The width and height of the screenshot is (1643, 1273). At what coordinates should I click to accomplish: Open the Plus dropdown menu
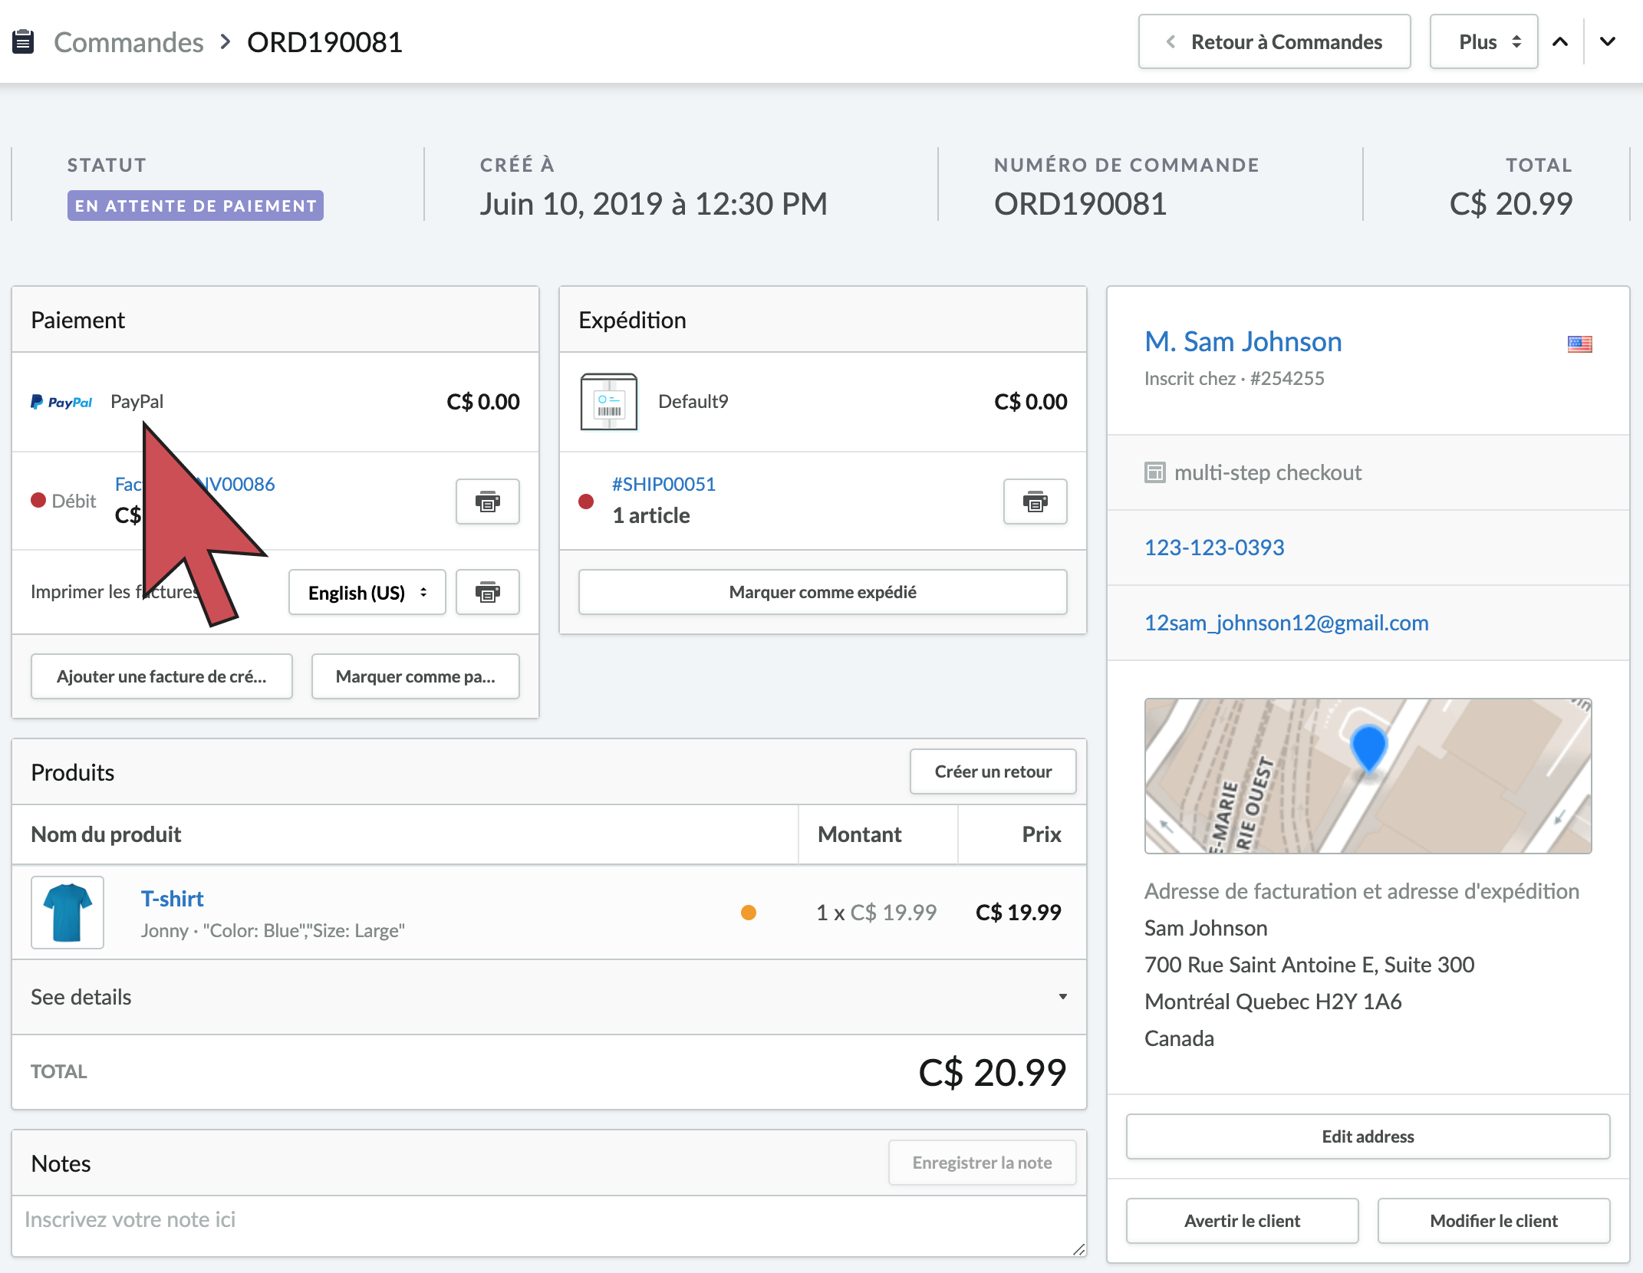1483,41
